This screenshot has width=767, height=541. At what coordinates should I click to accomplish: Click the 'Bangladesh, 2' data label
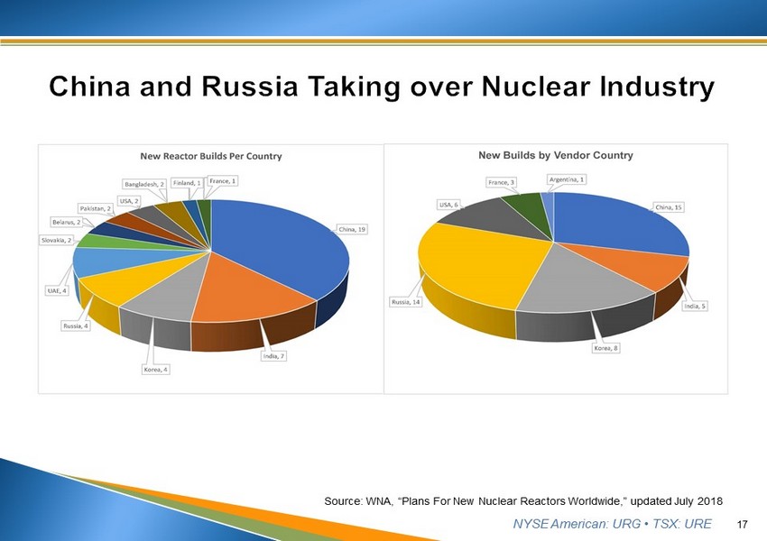point(144,184)
